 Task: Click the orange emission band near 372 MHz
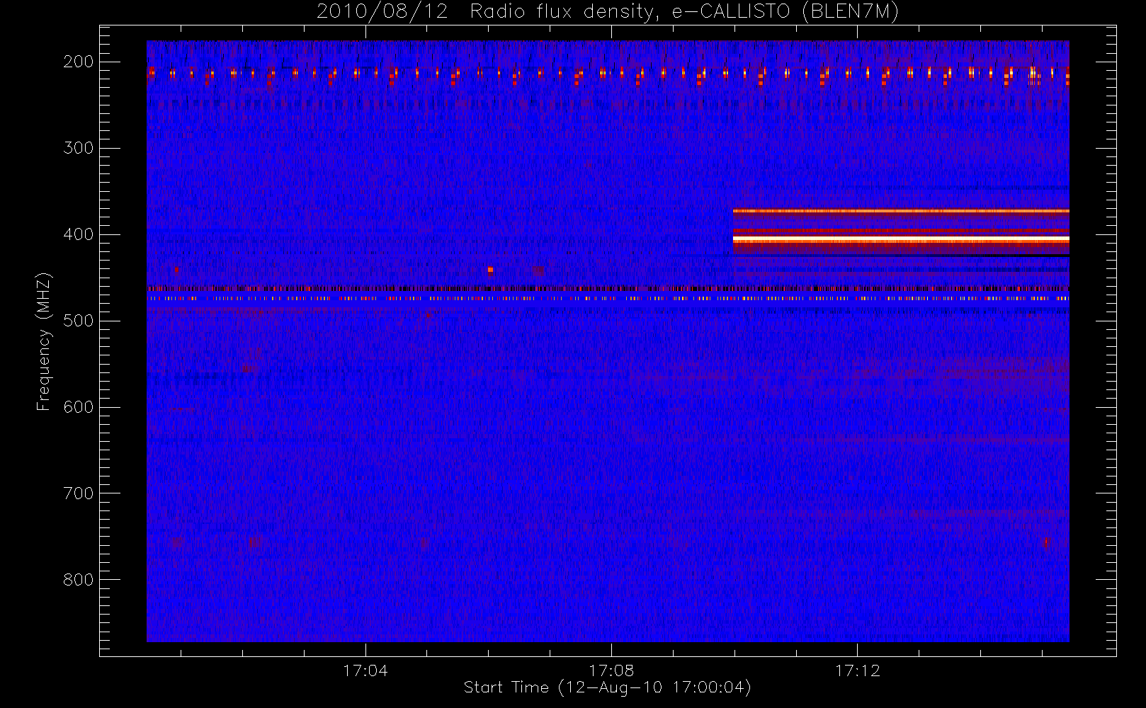(x=901, y=211)
